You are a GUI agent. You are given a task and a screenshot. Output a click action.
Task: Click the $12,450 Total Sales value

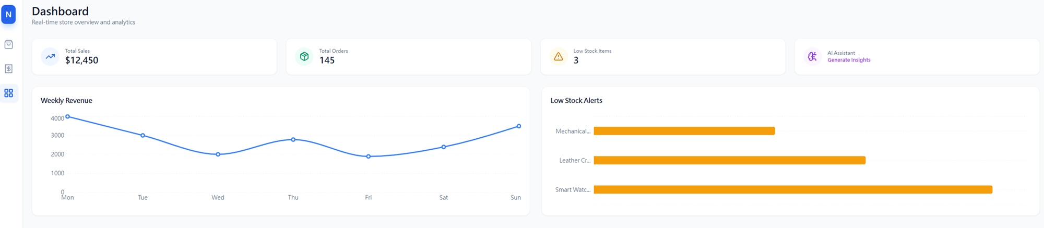(x=81, y=61)
